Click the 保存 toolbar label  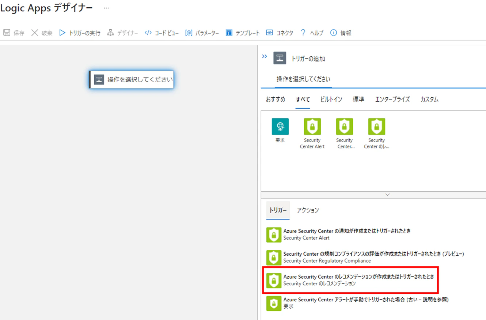pyautogui.click(x=19, y=33)
